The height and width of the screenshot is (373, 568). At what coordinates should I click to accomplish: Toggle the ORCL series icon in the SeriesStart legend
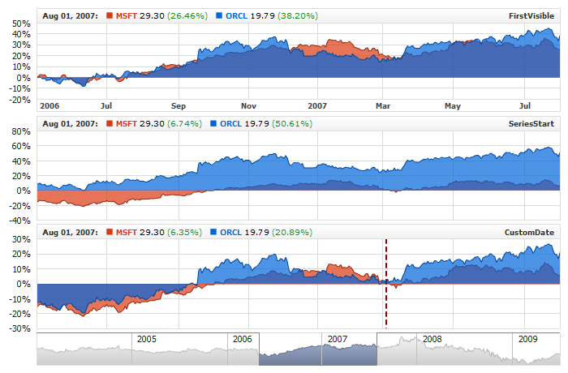click(x=215, y=124)
